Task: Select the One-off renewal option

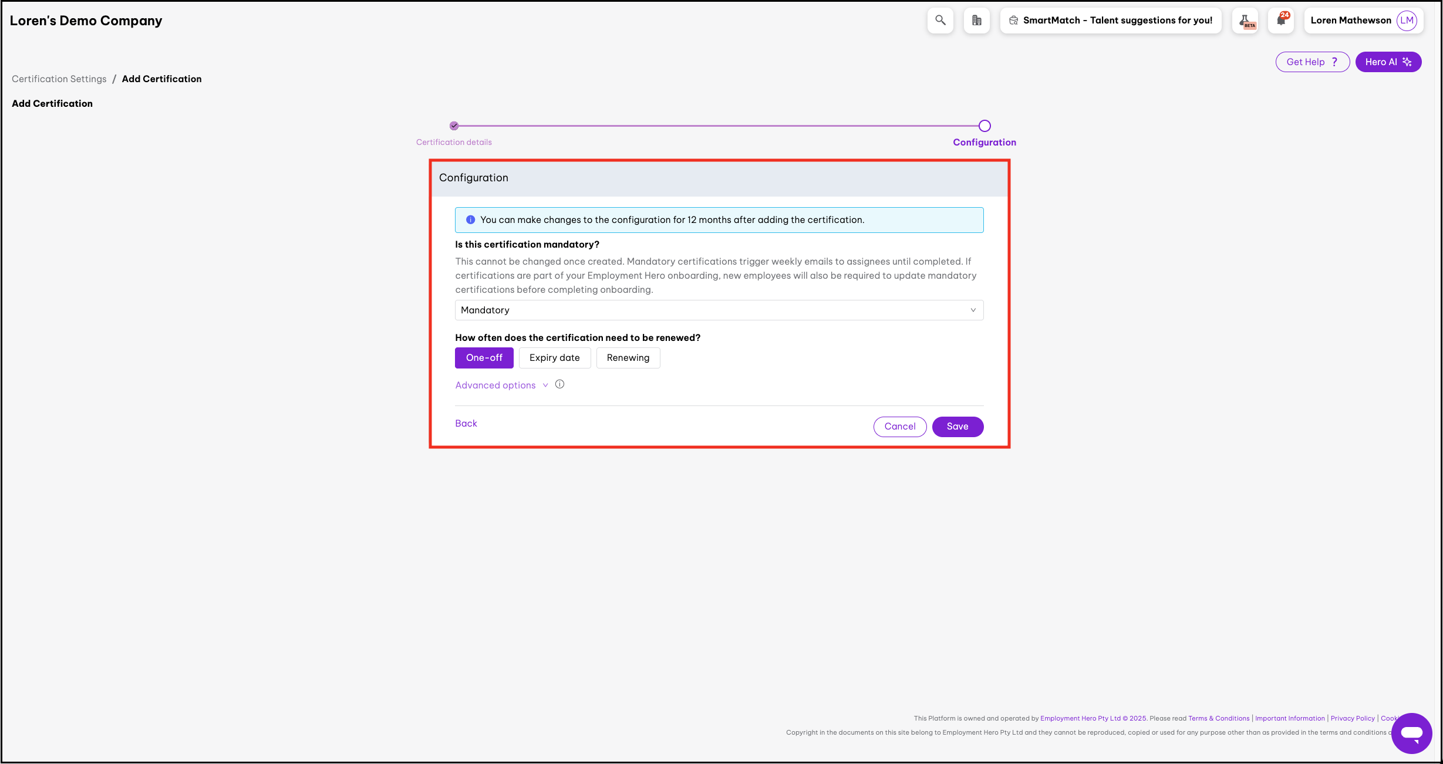Action: (x=484, y=358)
